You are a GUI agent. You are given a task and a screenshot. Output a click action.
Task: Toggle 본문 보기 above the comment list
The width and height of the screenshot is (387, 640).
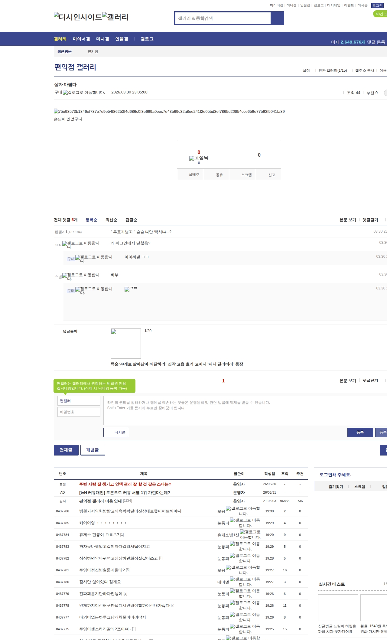pos(348,220)
